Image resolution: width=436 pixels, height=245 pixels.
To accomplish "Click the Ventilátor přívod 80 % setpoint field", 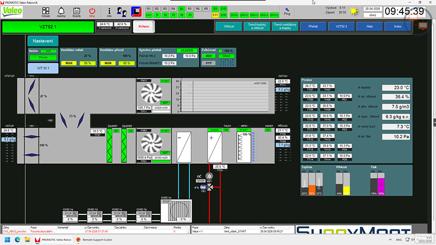I will pos(126,63).
